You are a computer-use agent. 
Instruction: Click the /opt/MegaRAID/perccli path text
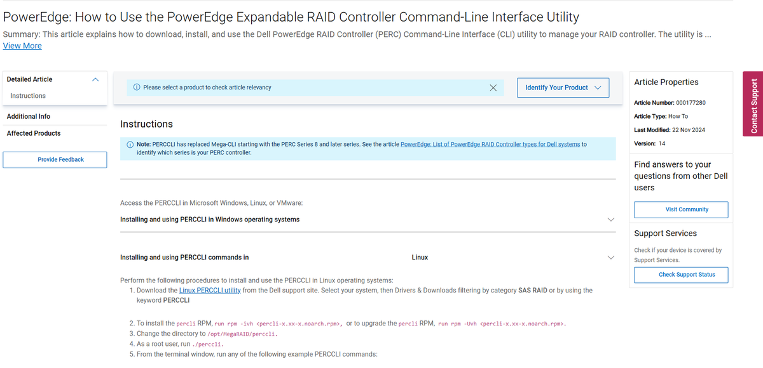point(243,334)
